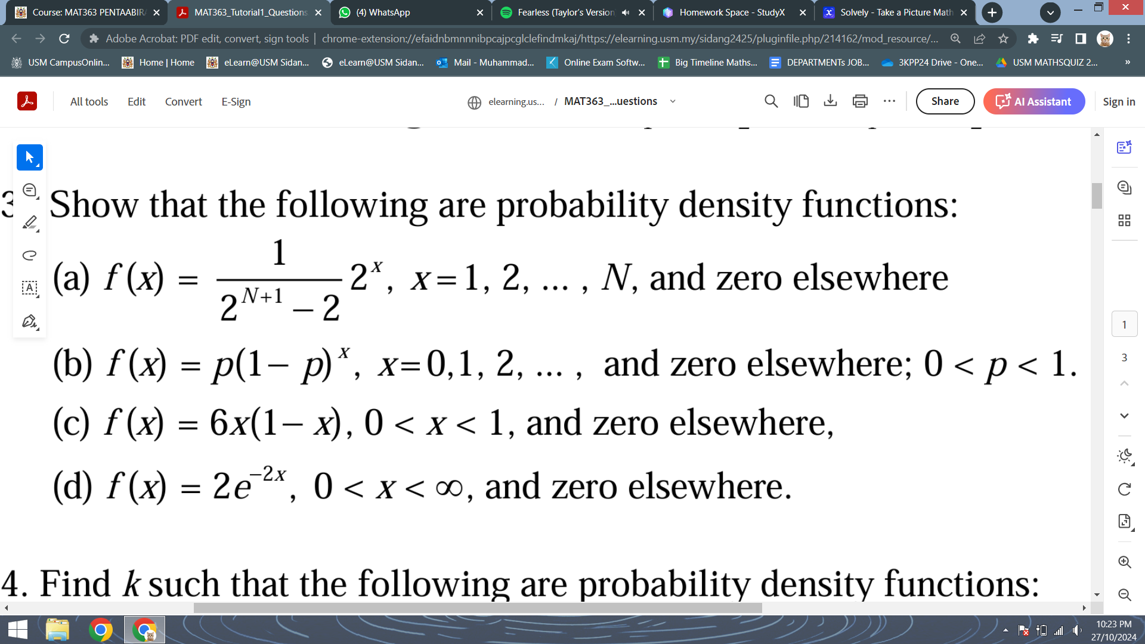The width and height of the screenshot is (1145, 644).
Task: Click the Search icon in toolbar
Action: click(770, 101)
